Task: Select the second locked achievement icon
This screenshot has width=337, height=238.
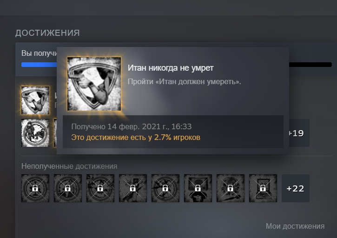Action: pos(68,188)
